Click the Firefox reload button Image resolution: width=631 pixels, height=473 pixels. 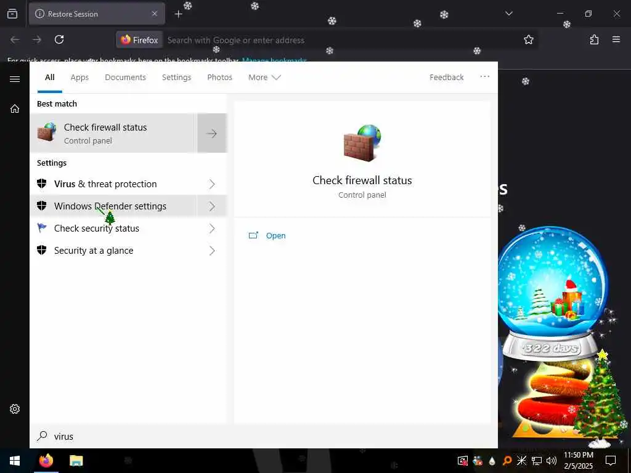click(x=59, y=39)
